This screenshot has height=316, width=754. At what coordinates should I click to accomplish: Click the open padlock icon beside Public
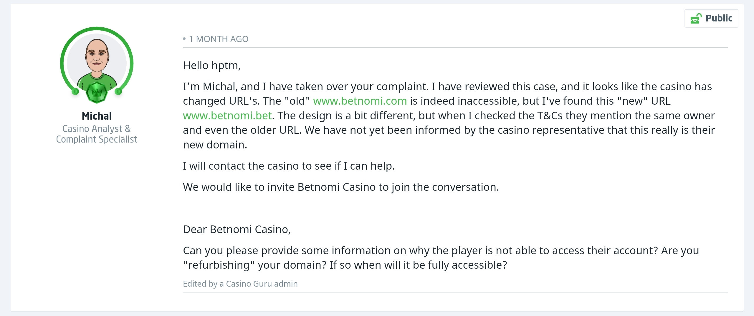coord(696,19)
